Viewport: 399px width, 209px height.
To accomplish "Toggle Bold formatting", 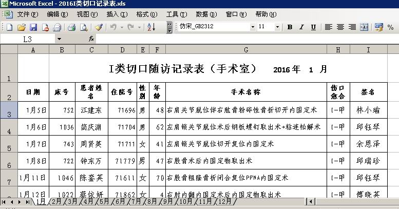I will (290, 27).
